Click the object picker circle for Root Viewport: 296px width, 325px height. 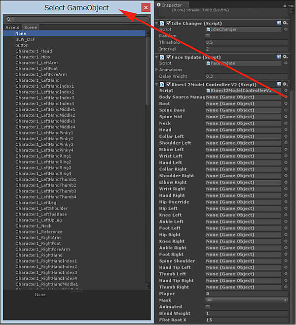pos(286,104)
